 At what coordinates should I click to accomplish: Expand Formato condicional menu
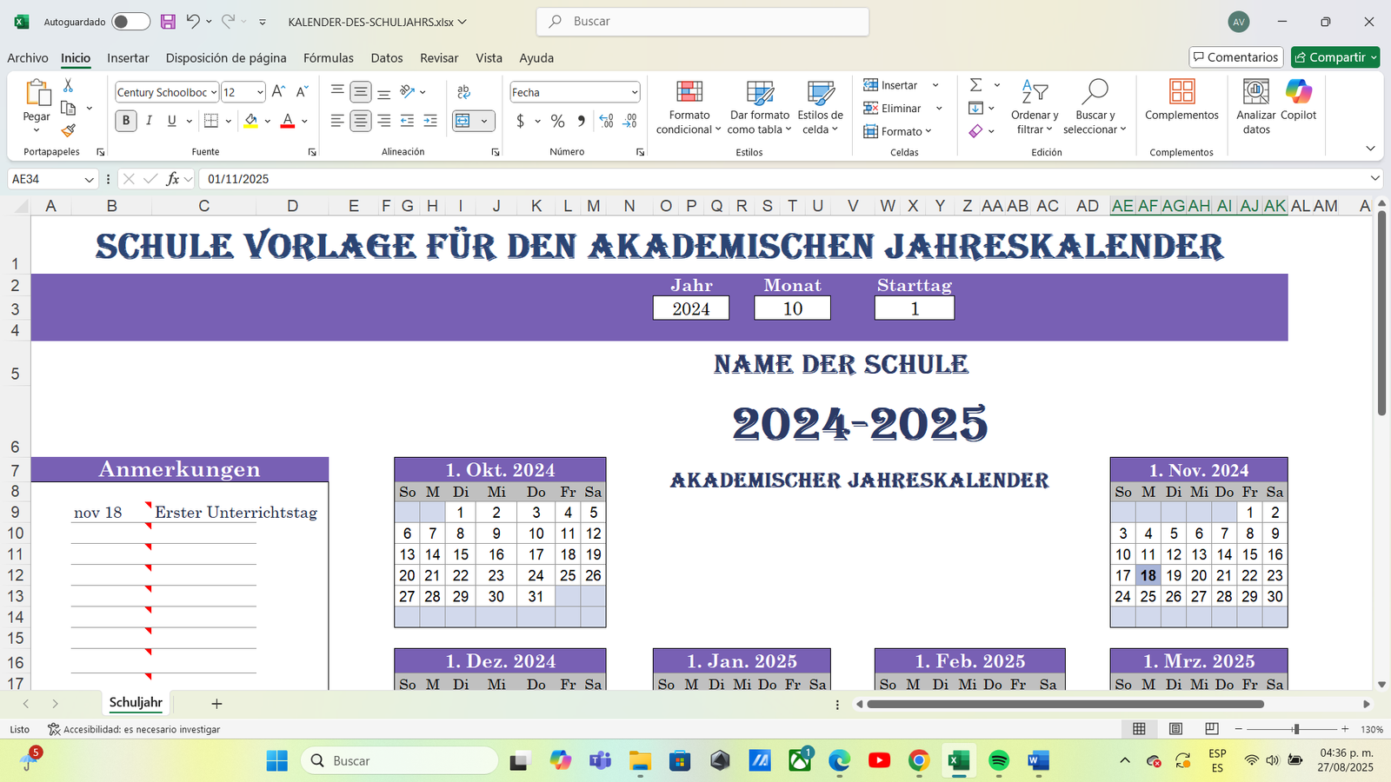[689, 106]
